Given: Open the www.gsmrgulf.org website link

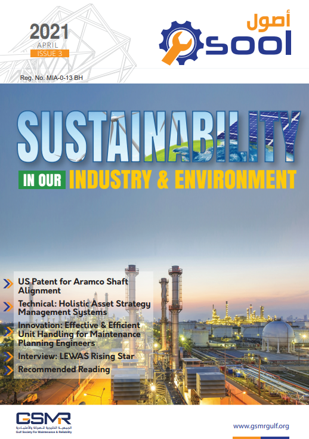Looking at the screenshot, I should (261, 426).
